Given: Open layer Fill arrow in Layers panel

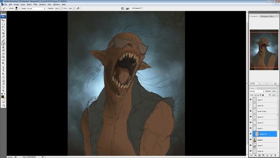Looking at the screenshot, I should 277,95.
